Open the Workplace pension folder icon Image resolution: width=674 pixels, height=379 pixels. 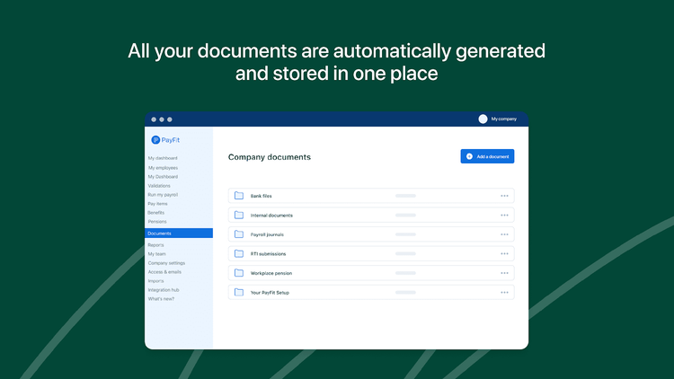(x=239, y=273)
